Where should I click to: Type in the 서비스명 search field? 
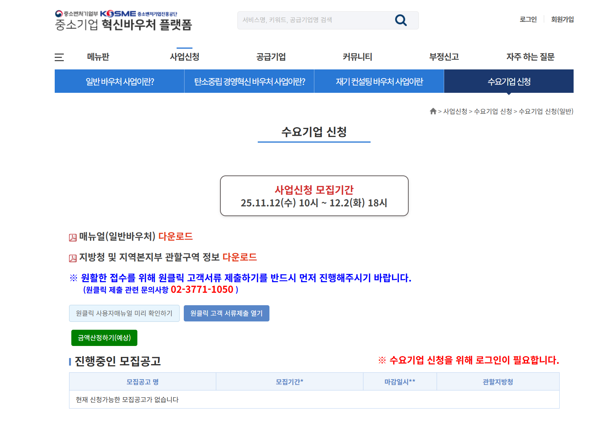(313, 20)
